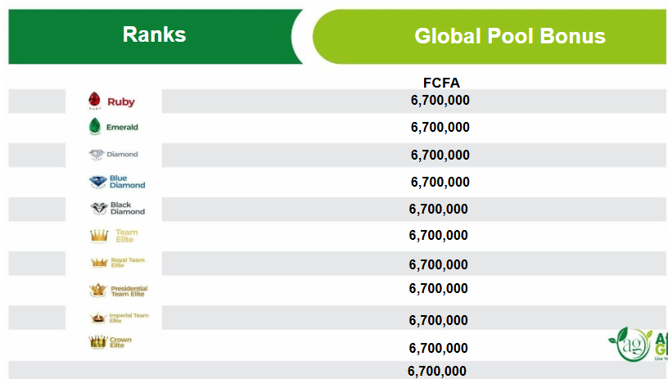Image resolution: width=668 pixels, height=379 pixels.
Task: Click the Crown Elite crown icon
Action: [x=98, y=341]
